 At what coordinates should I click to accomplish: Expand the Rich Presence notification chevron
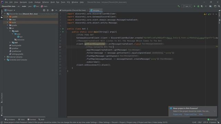click(x=215, y=111)
